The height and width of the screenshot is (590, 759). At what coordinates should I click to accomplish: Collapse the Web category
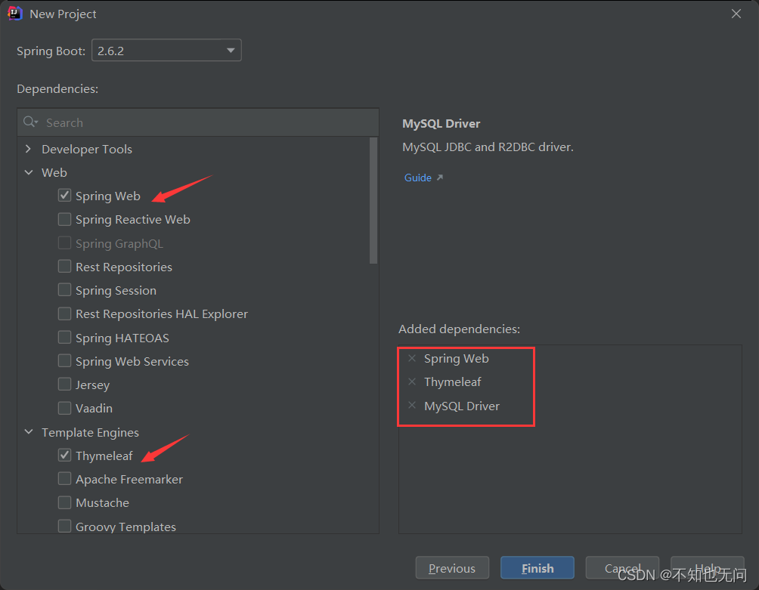click(29, 172)
